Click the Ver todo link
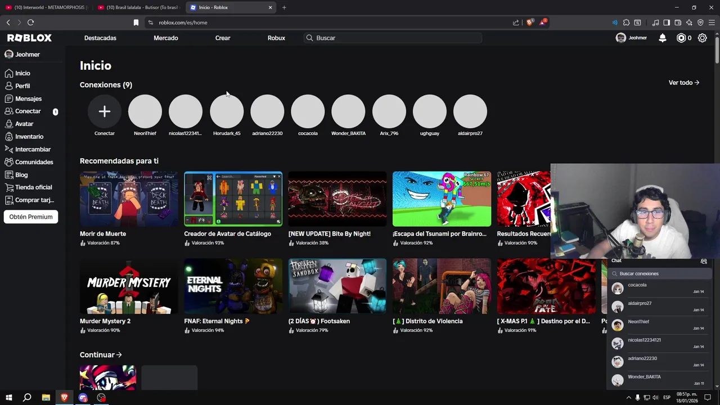 click(684, 83)
